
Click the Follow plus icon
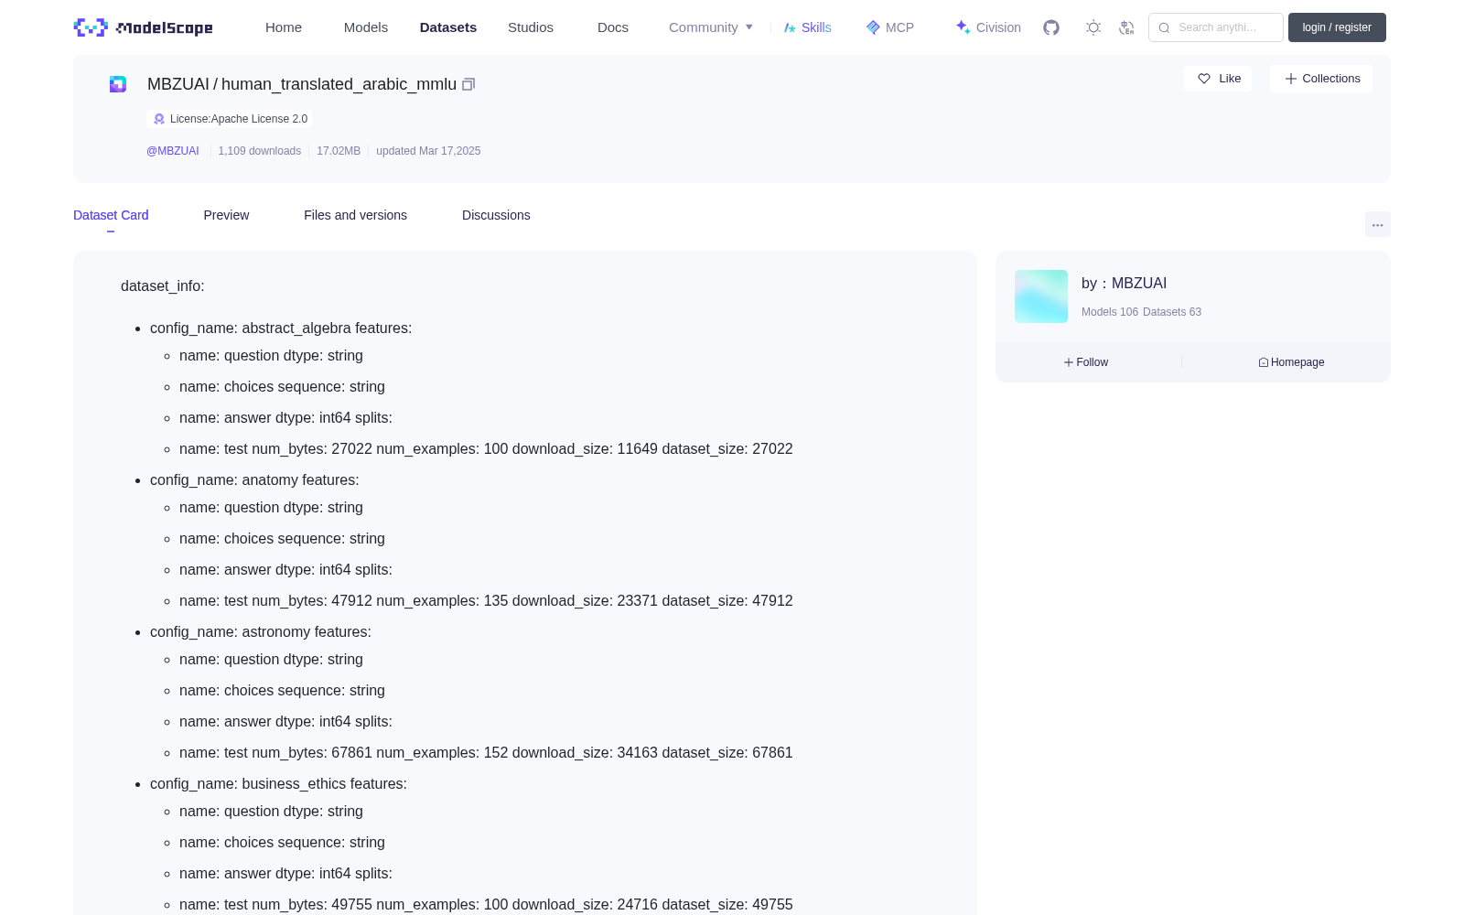(1068, 362)
